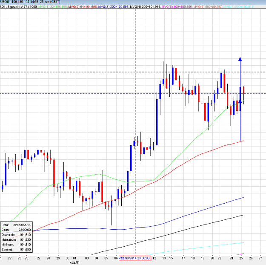
Task: Select the MVG(7) 800=100,919 legend entry
Action: [238, 7]
